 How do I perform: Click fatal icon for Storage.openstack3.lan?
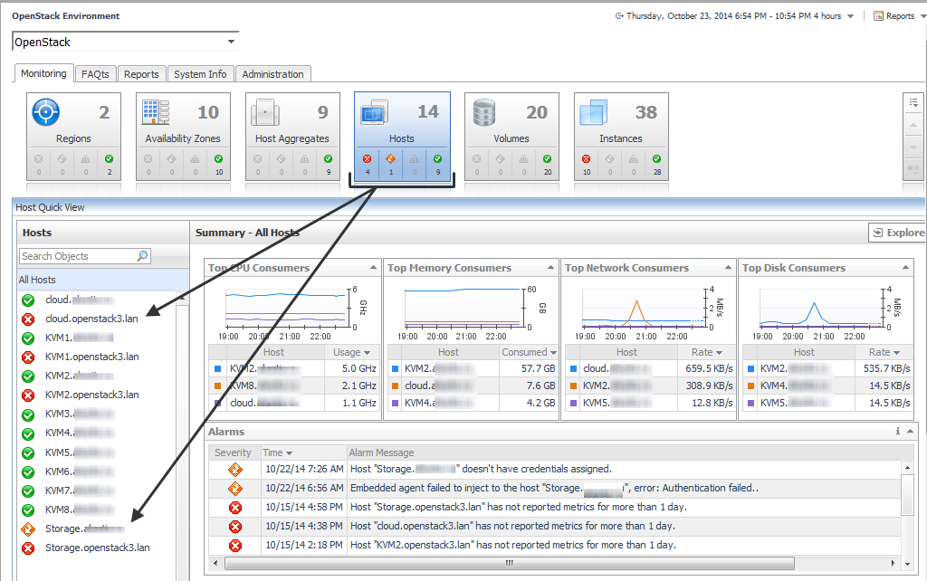28,548
